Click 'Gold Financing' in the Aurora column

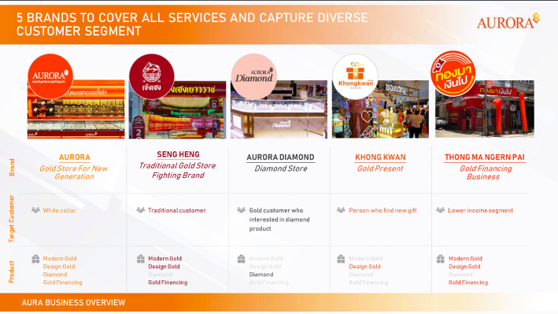(62, 283)
